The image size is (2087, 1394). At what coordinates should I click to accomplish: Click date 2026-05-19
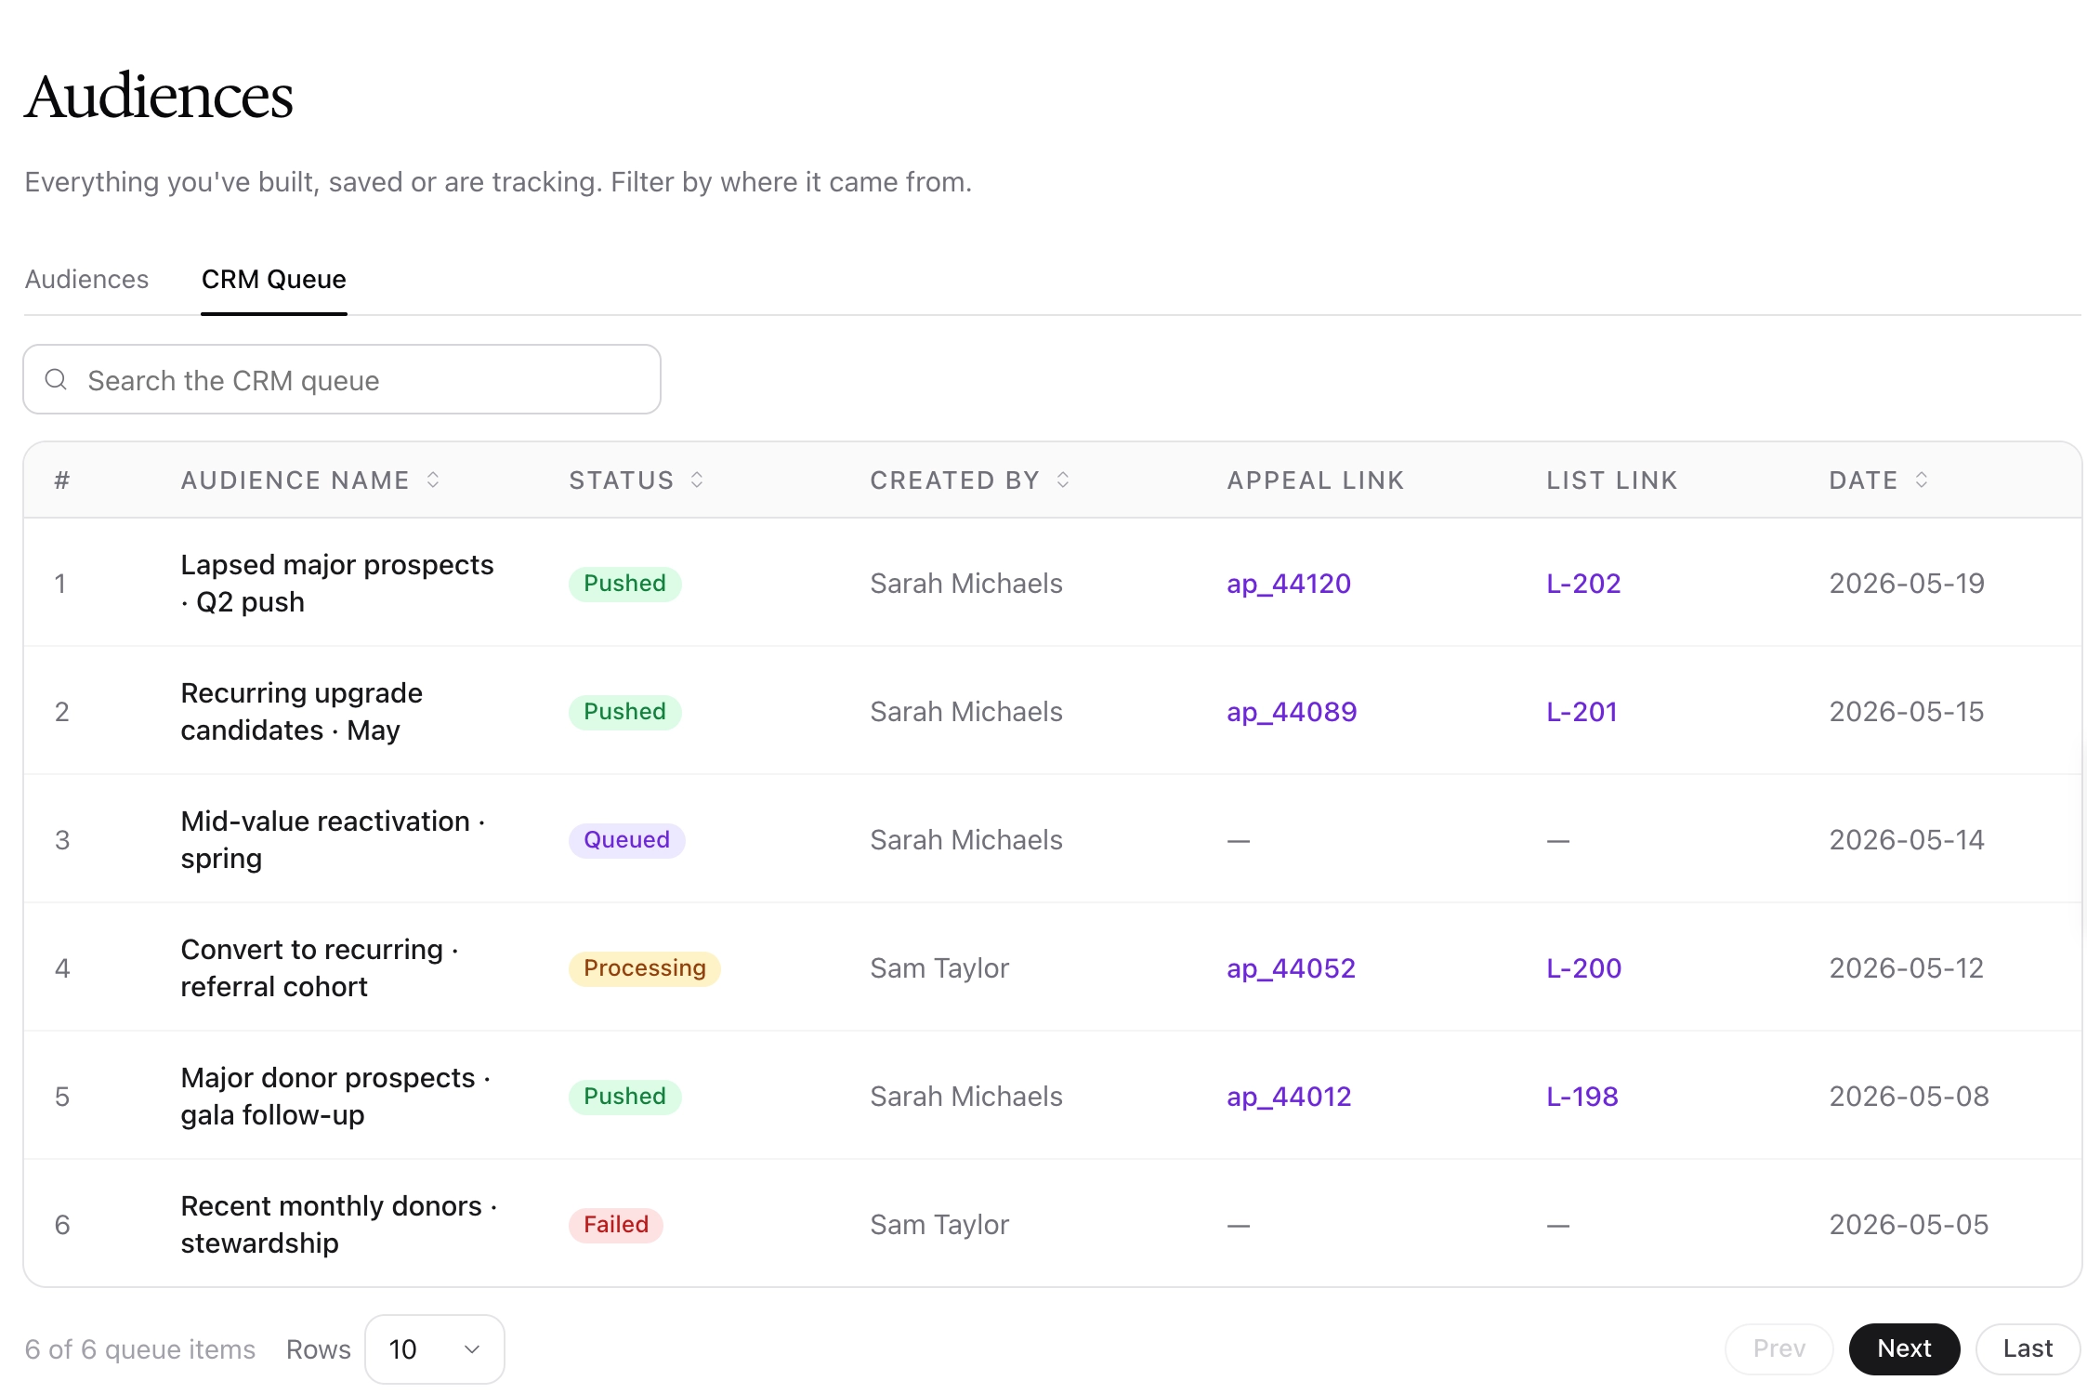click(x=1907, y=583)
